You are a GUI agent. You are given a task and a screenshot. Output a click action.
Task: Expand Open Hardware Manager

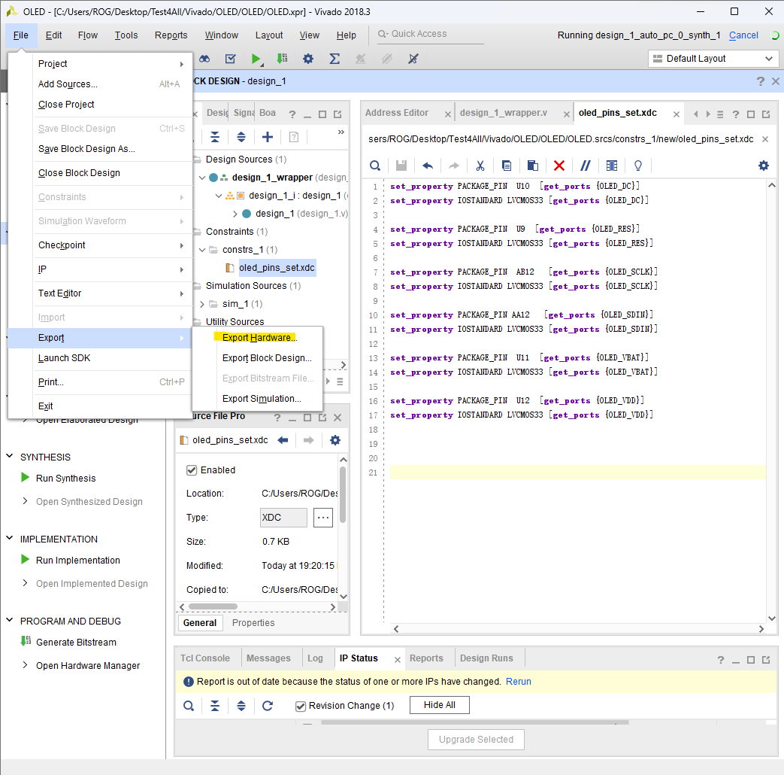click(25, 665)
